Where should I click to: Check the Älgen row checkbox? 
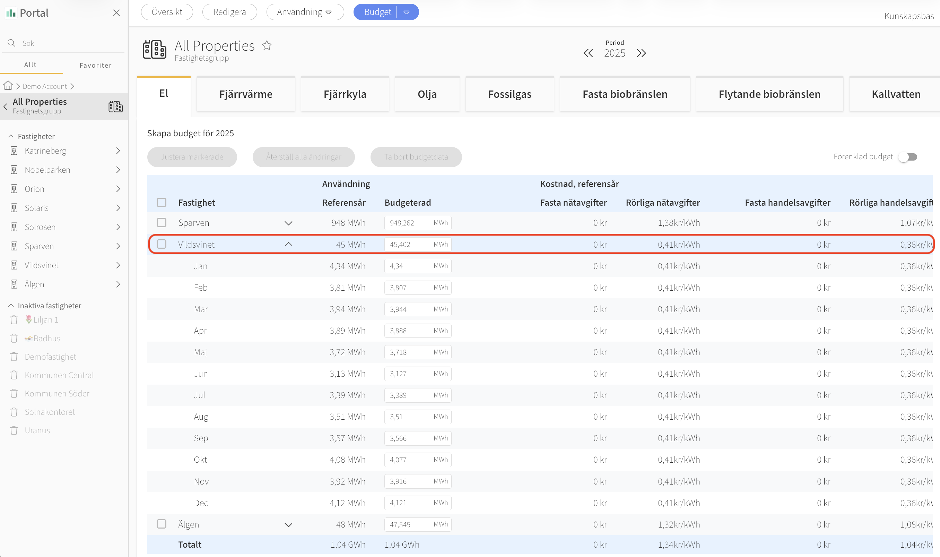pyautogui.click(x=162, y=524)
